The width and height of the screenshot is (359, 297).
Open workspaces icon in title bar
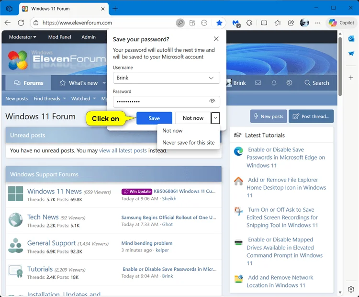(x=9, y=9)
